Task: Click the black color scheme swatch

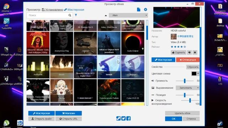Action: click(x=194, y=74)
